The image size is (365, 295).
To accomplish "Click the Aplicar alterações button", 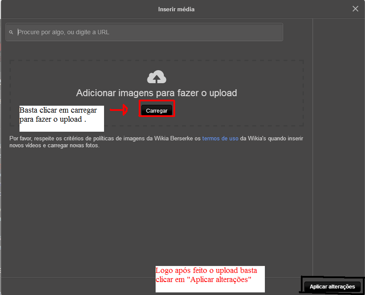I will (x=332, y=287).
